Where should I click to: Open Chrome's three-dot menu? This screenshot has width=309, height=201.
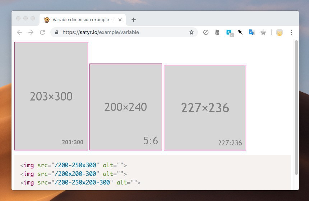click(291, 32)
